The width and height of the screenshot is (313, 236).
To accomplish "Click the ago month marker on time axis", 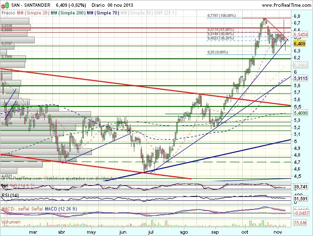I will 183,233.
